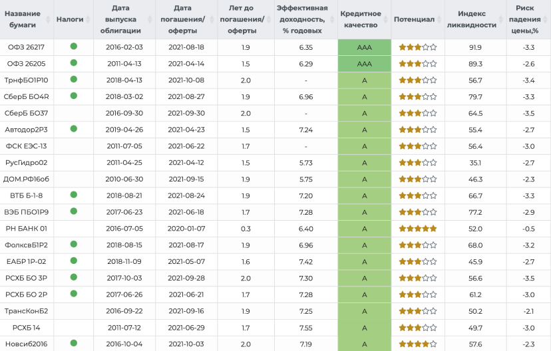Click sort arrows in Потенциал header

[440, 20]
